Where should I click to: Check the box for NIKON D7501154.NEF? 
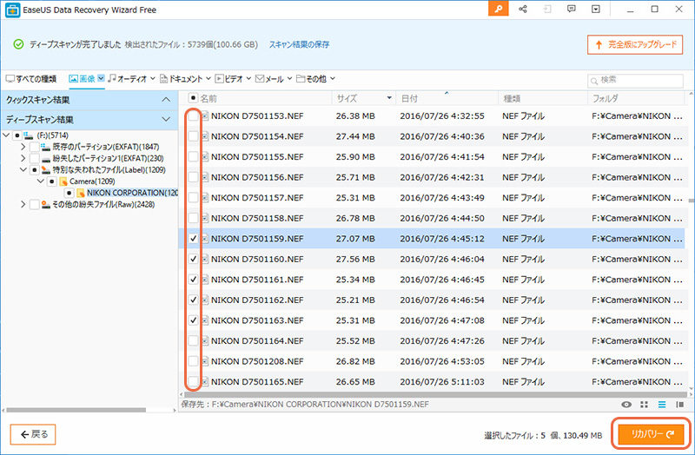pyautogui.click(x=193, y=136)
